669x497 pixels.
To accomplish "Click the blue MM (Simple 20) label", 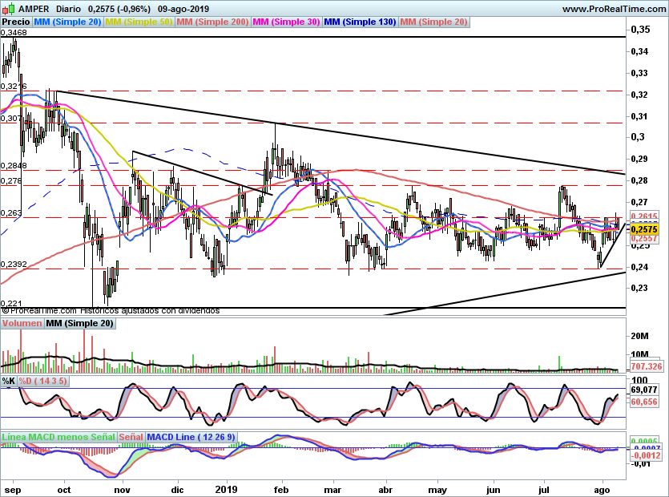I will pos(67,22).
